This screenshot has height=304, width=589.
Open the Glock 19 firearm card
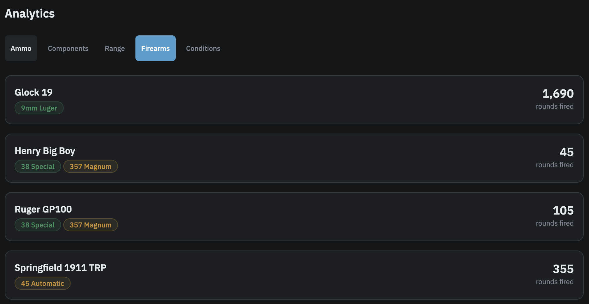click(x=294, y=100)
